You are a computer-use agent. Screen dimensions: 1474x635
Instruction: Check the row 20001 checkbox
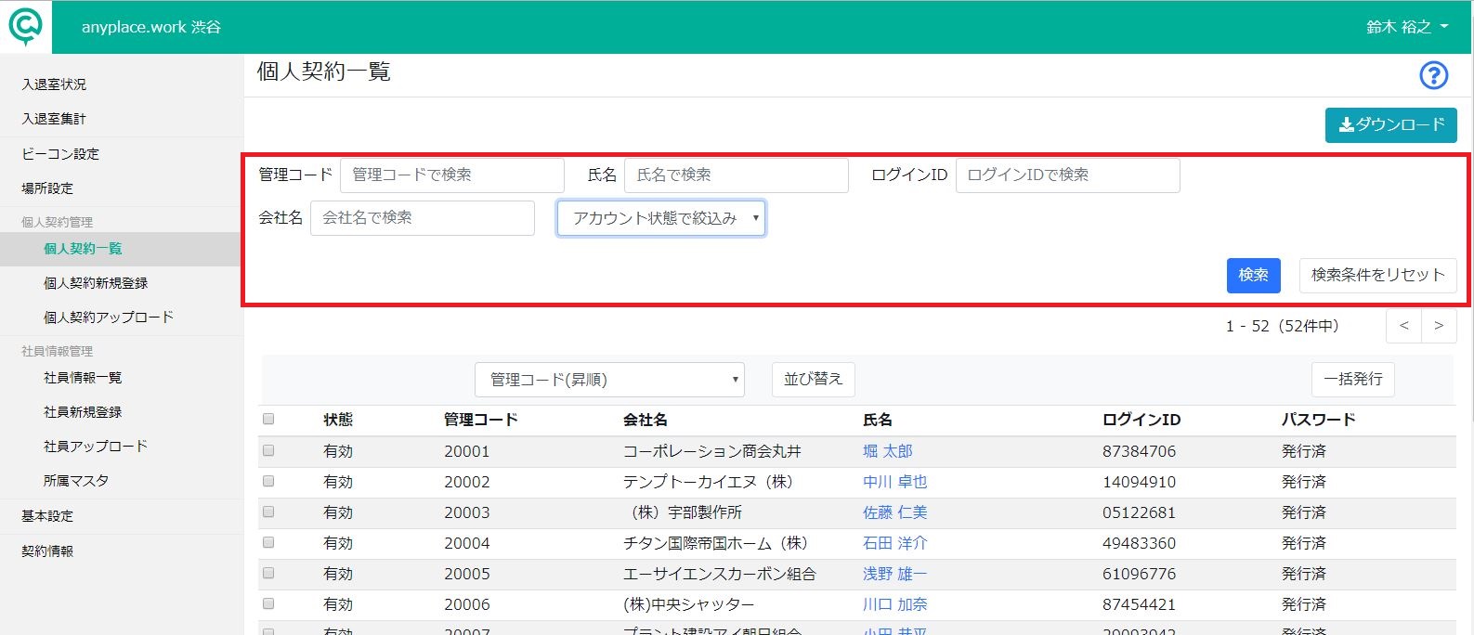(268, 450)
